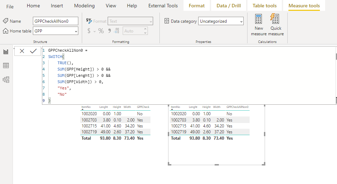The image size is (337, 184).
Task: Sort left table by Height header
Action: pos(117,107)
